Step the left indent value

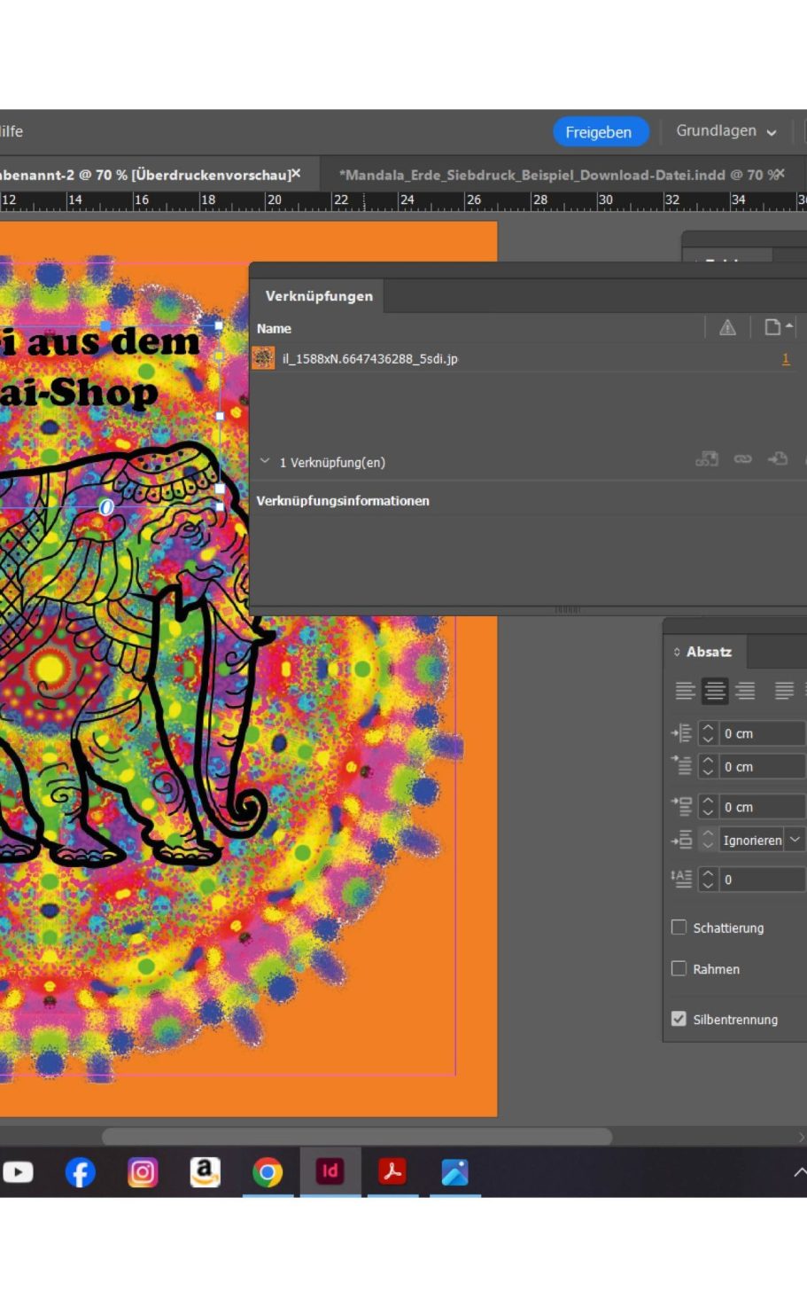[x=708, y=733]
